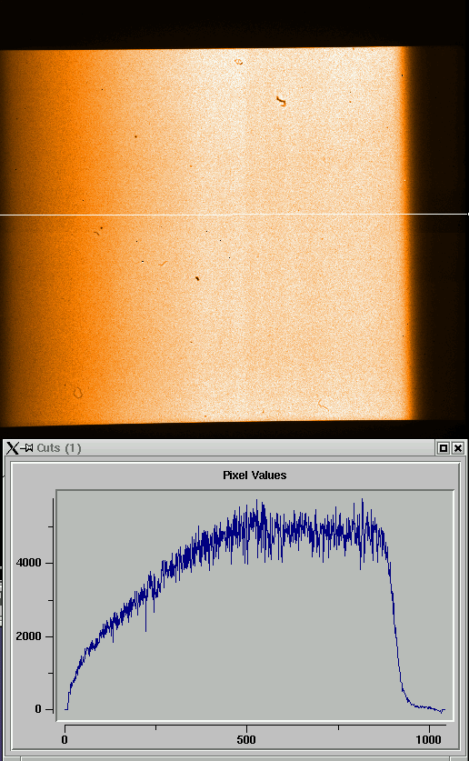Click the dark dust blob in image center
This screenshot has width=469, height=761.
[197, 278]
